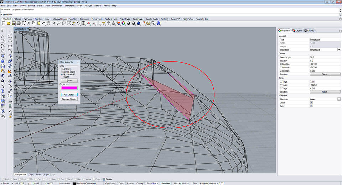The width and height of the screenshot is (342, 185).
Task: Select the All Edges radio option
Action: 62,69
